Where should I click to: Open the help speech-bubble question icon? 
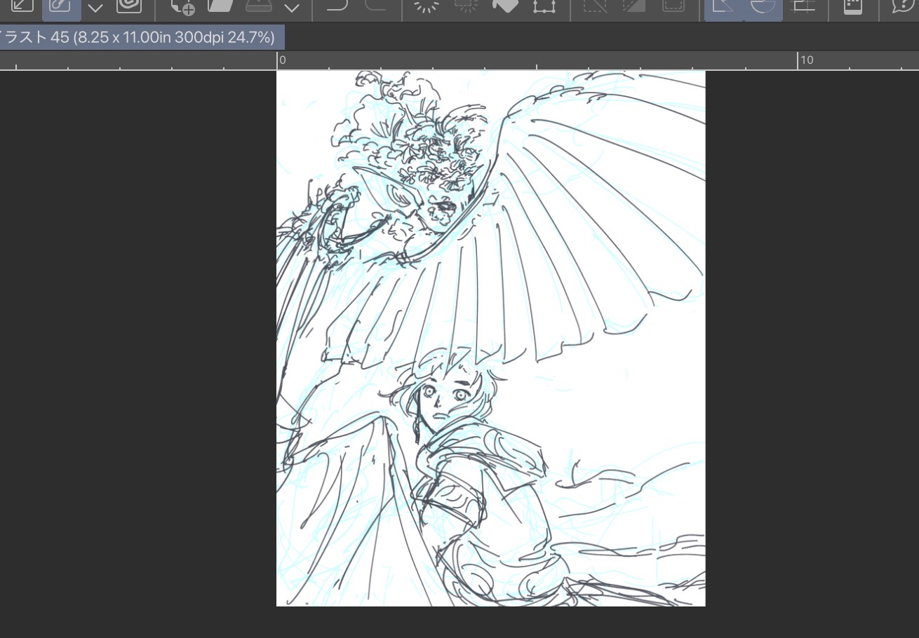click(904, 6)
